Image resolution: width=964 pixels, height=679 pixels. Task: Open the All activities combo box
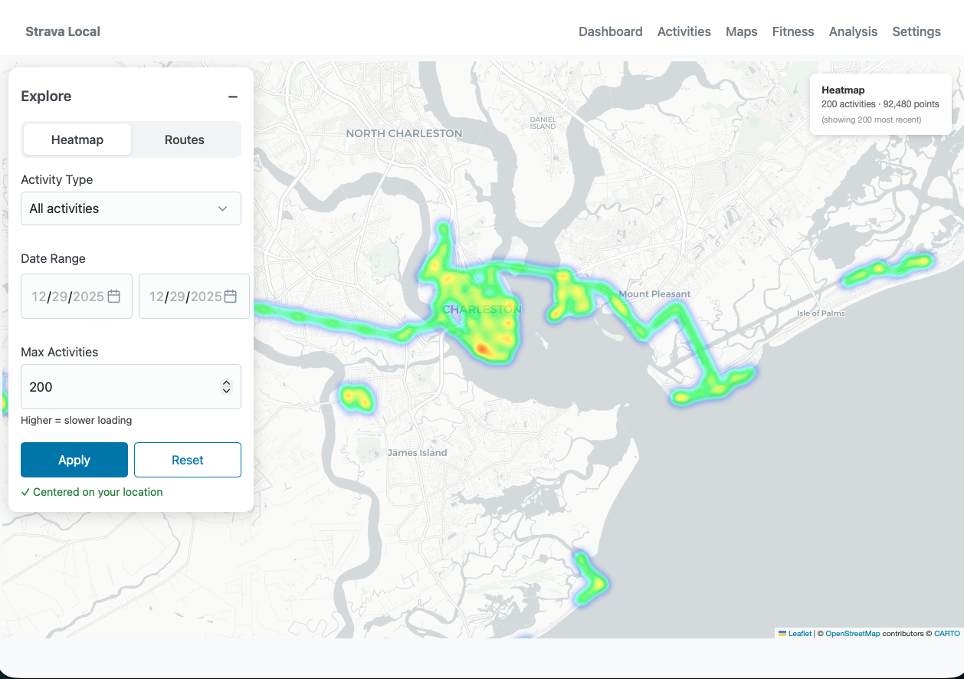pos(130,208)
